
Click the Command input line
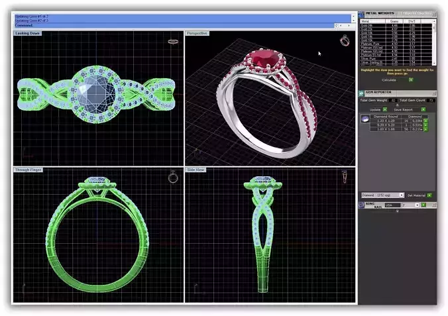pos(174,25)
